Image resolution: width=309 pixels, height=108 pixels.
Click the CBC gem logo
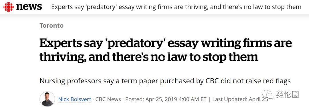(x=9, y=7)
